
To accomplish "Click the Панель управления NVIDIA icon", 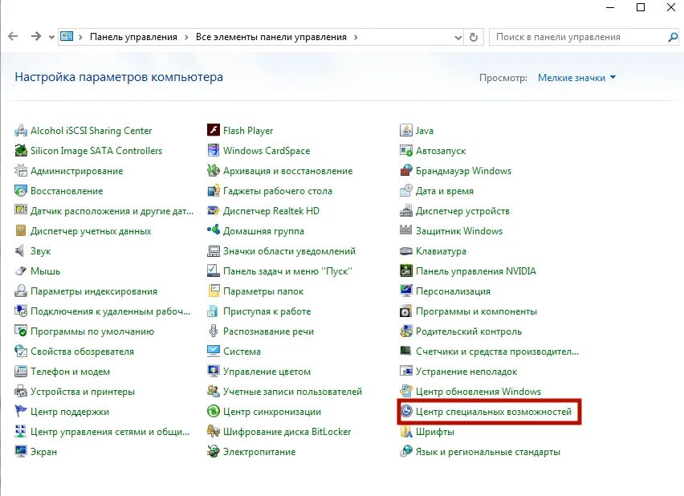I will (x=406, y=271).
